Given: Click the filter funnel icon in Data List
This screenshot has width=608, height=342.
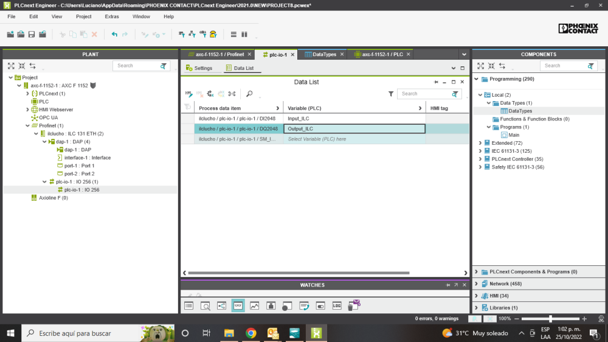Looking at the screenshot, I should (x=391, y=94).
